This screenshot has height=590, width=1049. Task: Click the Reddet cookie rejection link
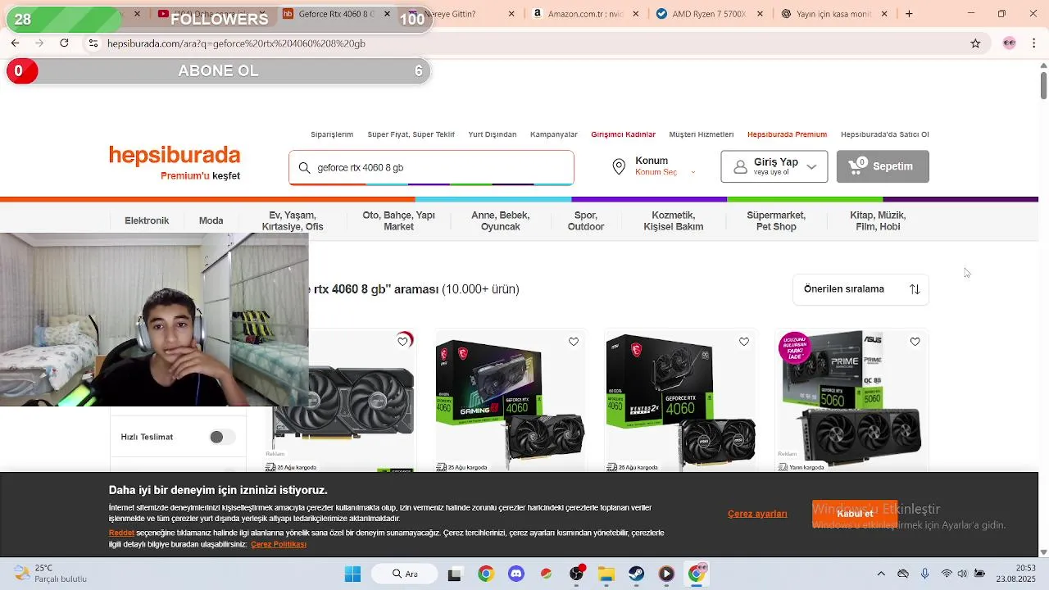[121, 533]
